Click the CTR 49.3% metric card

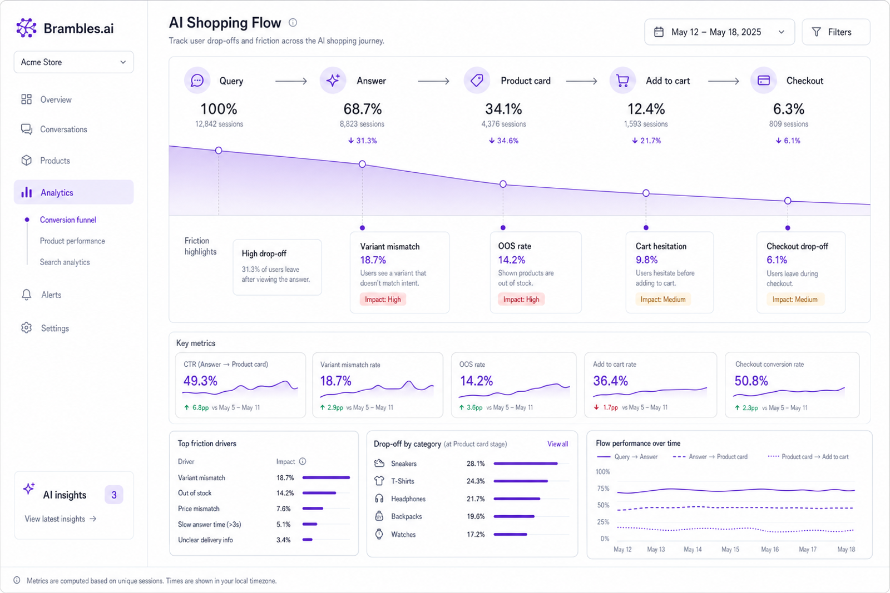pos(240,385)
